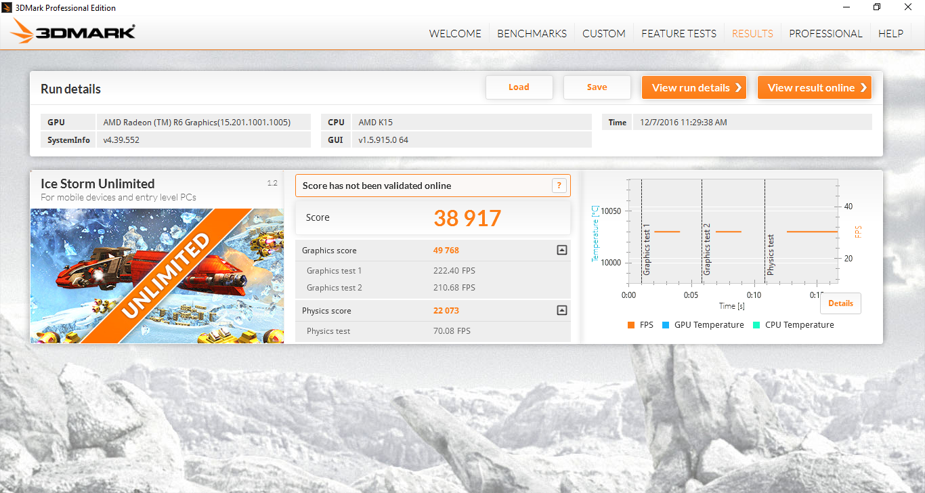Collapse the Graphics score section
This screenshot has height=493, width=925.
click(561, 250)
